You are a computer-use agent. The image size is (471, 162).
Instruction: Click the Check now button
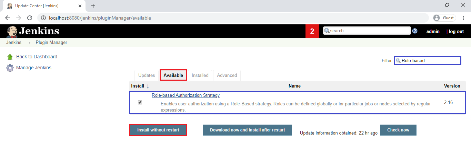(x=398, y=130)
